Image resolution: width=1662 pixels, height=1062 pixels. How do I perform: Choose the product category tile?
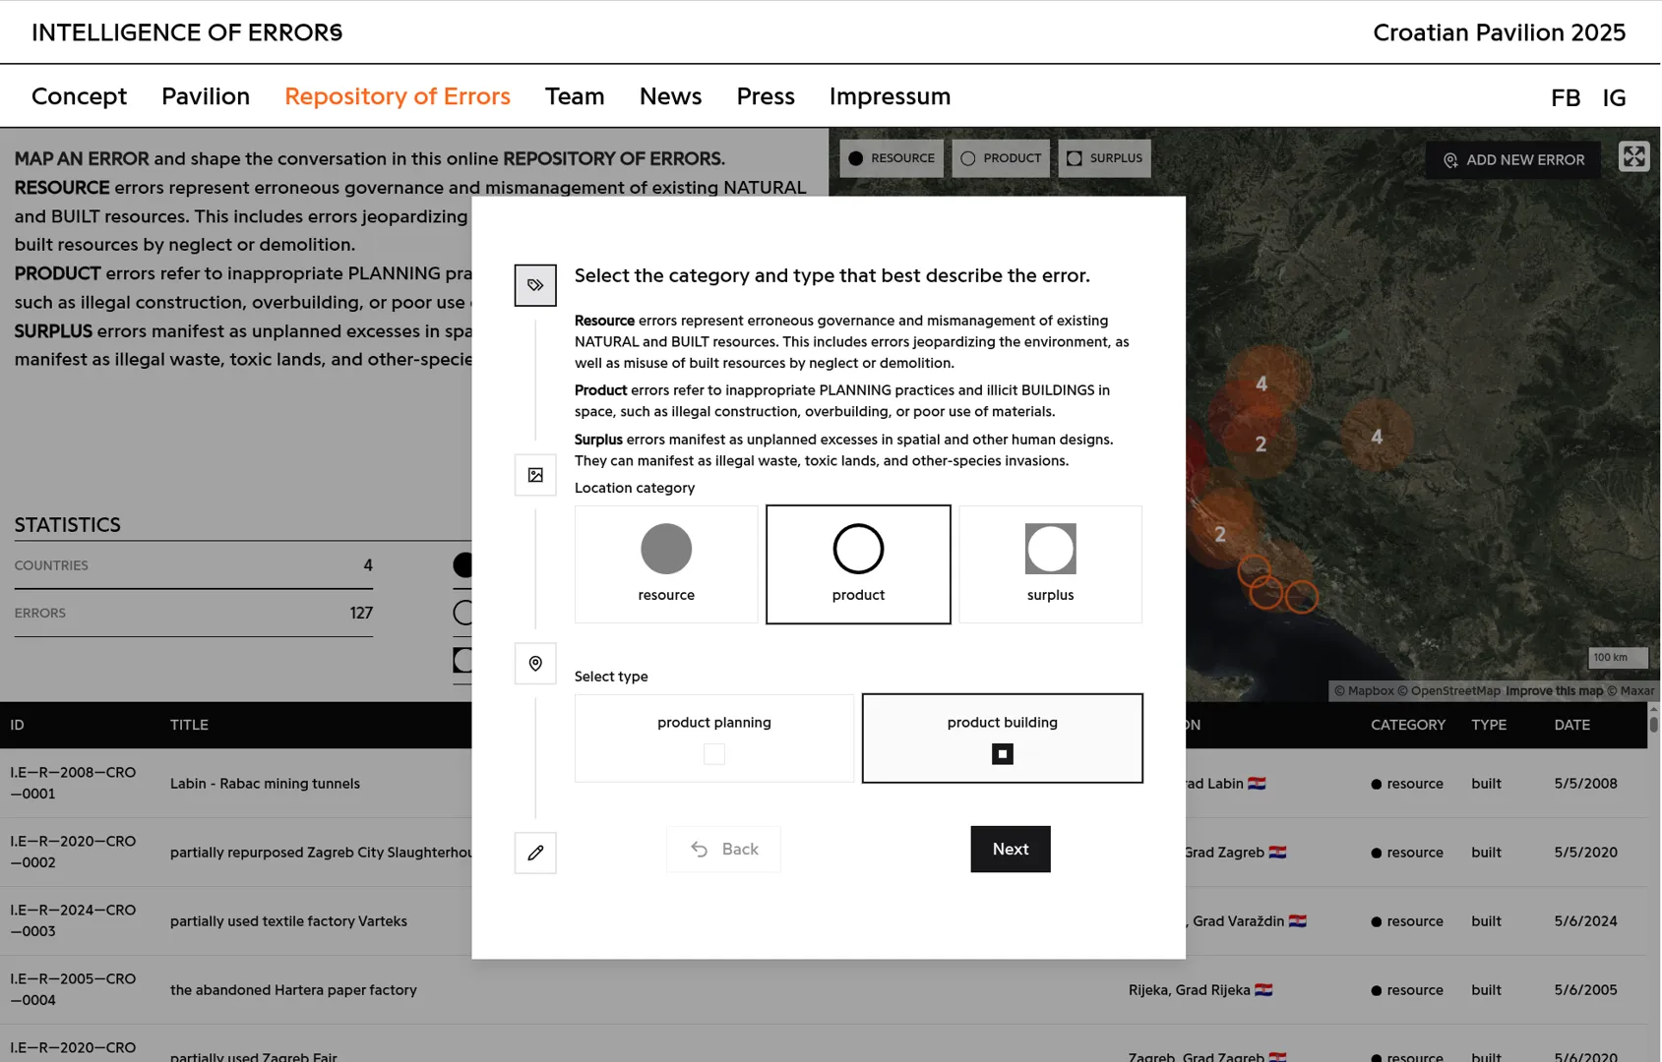pyautogui.click(x=858, y=564)
